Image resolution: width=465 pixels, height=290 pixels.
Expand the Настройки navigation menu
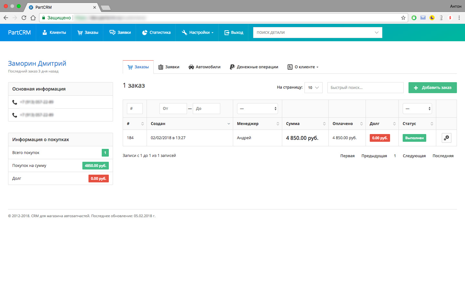(197, 33)
